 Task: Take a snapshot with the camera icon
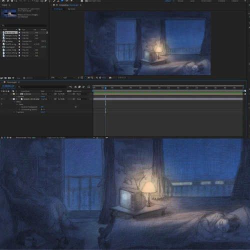click(110, 77)
